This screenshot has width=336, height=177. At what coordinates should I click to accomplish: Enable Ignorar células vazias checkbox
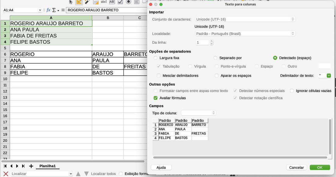point(292,91)
